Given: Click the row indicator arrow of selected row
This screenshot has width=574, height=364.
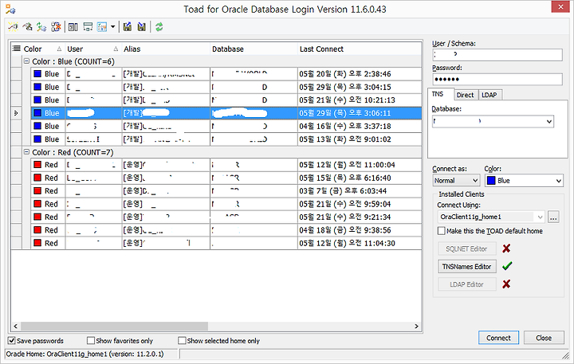Looking at the screenshot, I should pyautogui.click(x=16, y=113).
